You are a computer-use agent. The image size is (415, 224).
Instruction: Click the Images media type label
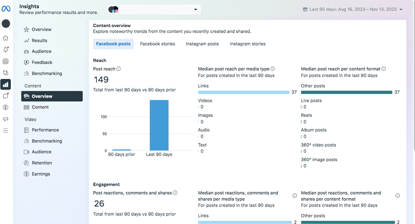tap(205, 115)
